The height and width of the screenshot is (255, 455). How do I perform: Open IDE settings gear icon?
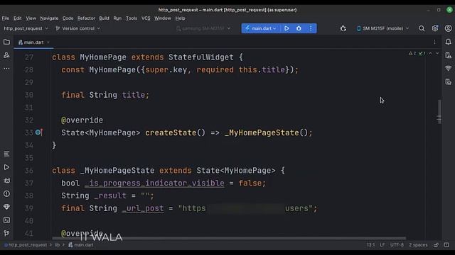pyautogui.click(x=435, y=28)
